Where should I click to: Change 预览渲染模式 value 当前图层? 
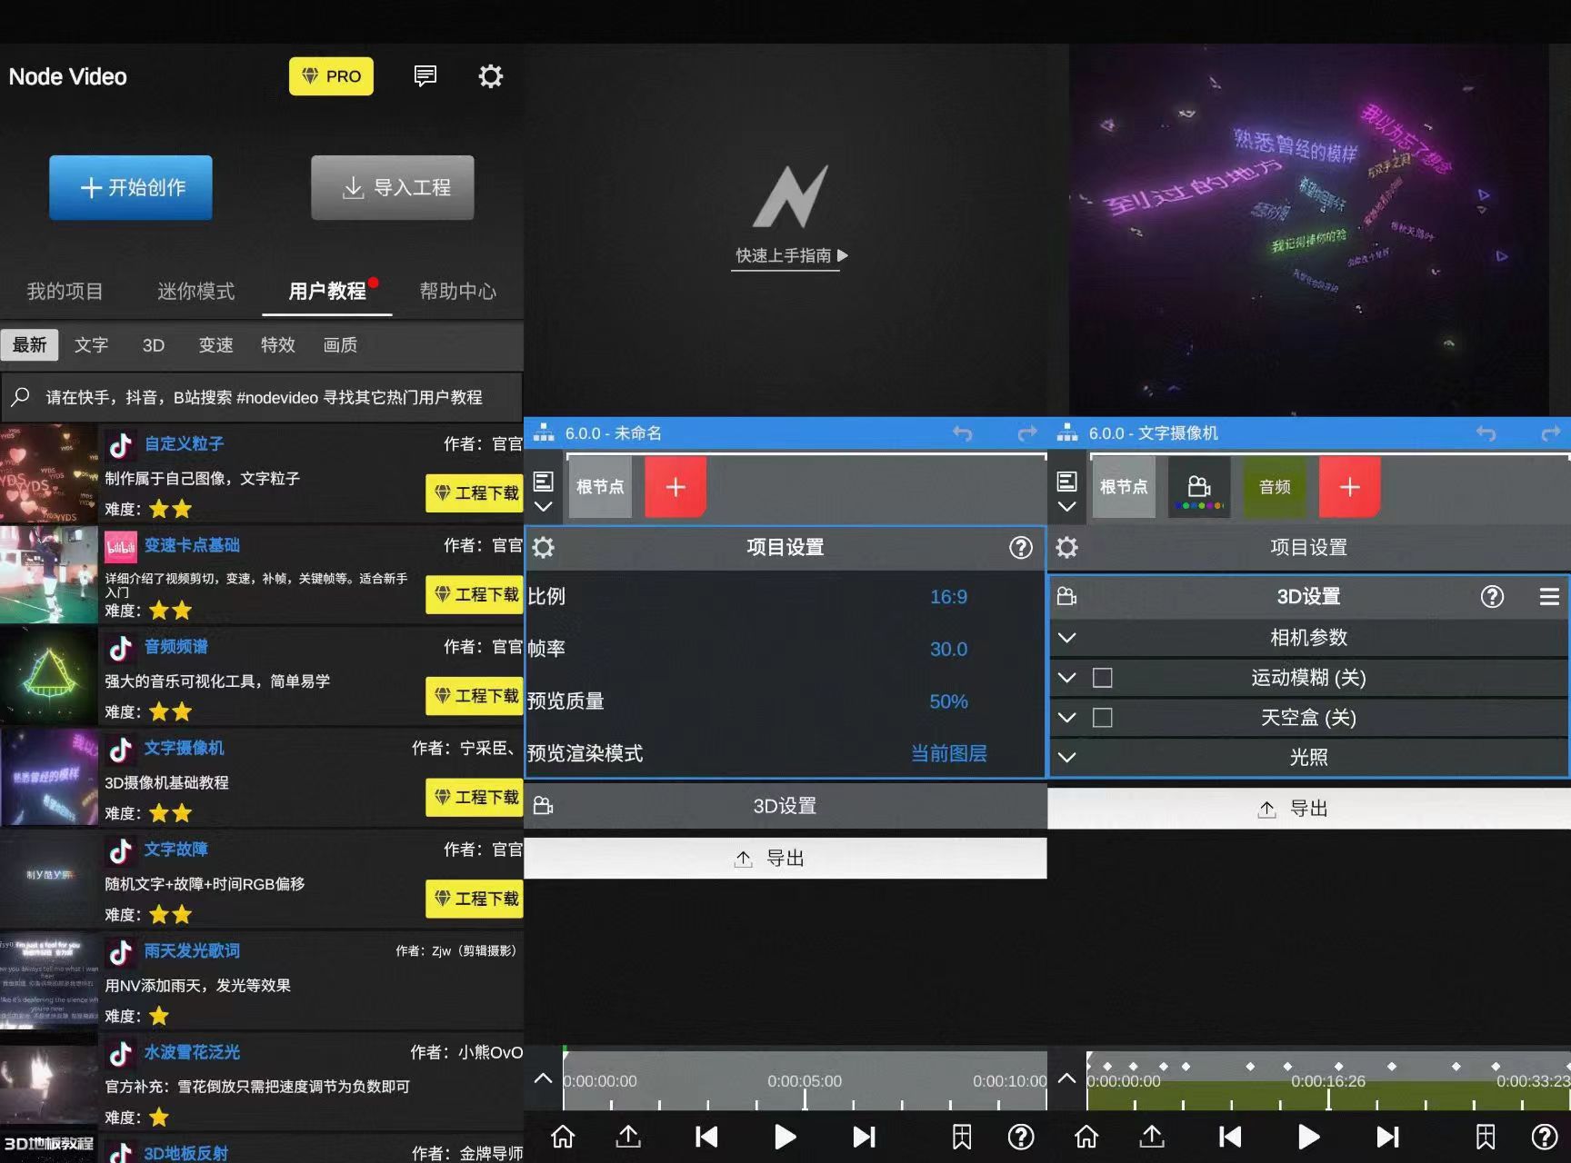[x=948, y=753]
